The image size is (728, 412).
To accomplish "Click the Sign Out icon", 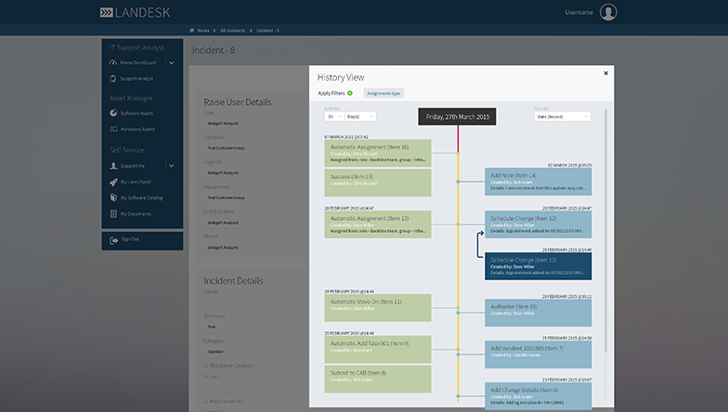I will tap(113, 238).
